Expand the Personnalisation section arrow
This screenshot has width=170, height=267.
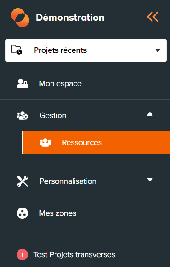(x=150, y=180)
